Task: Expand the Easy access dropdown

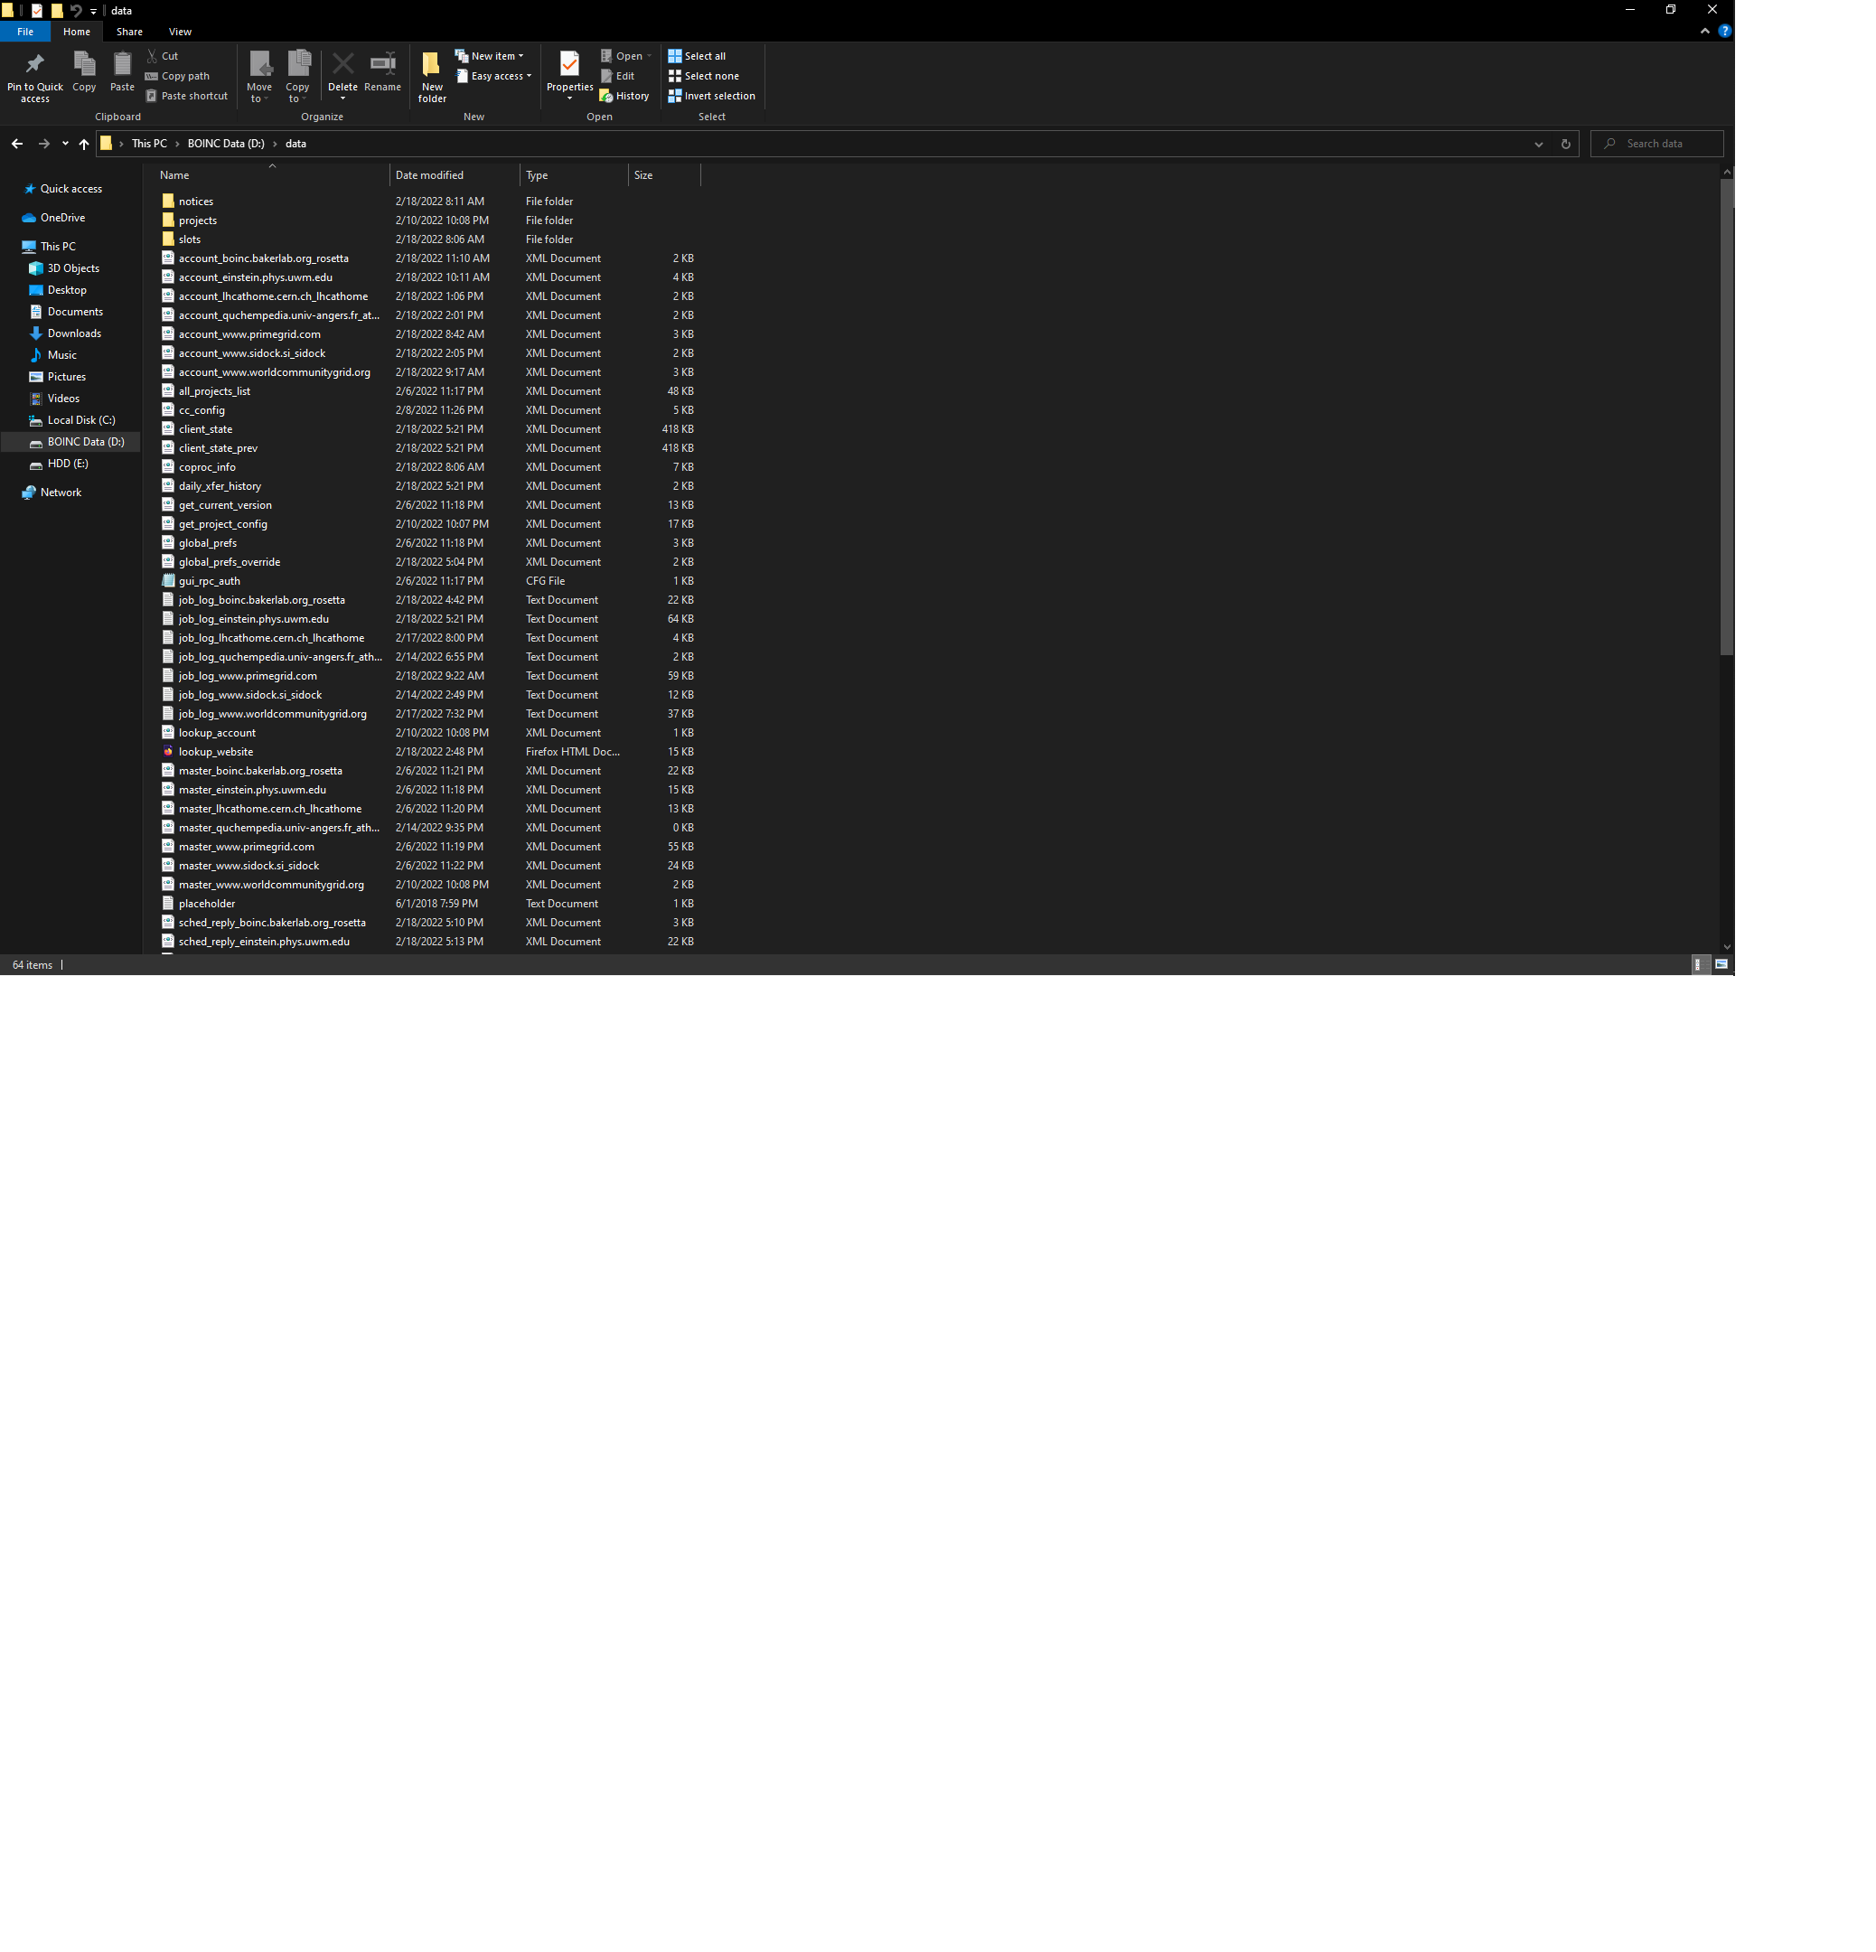Action: (494, 77)
